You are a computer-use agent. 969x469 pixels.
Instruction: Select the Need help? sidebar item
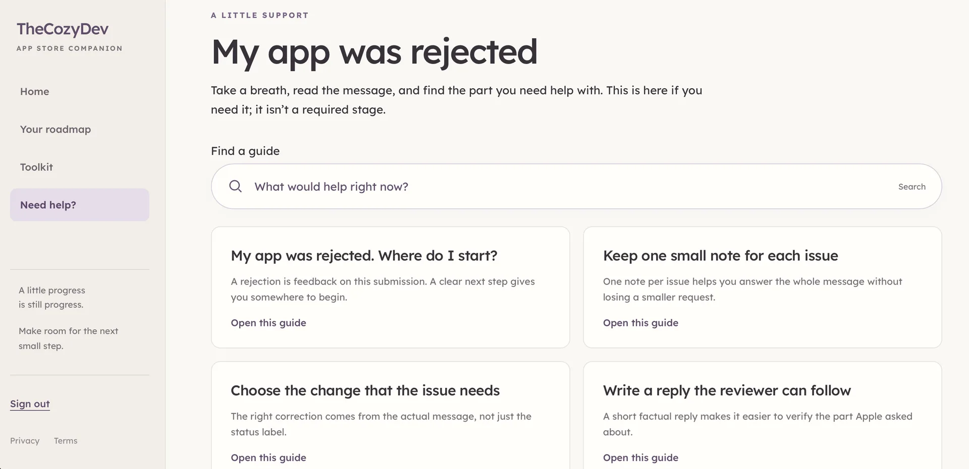click(80, 205)
